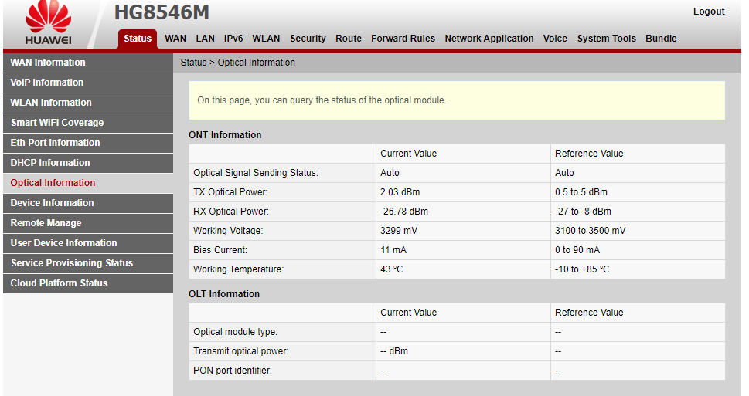
Task: Click the OLT table 'Current Value' header
Action: click(x=408, y=313)
